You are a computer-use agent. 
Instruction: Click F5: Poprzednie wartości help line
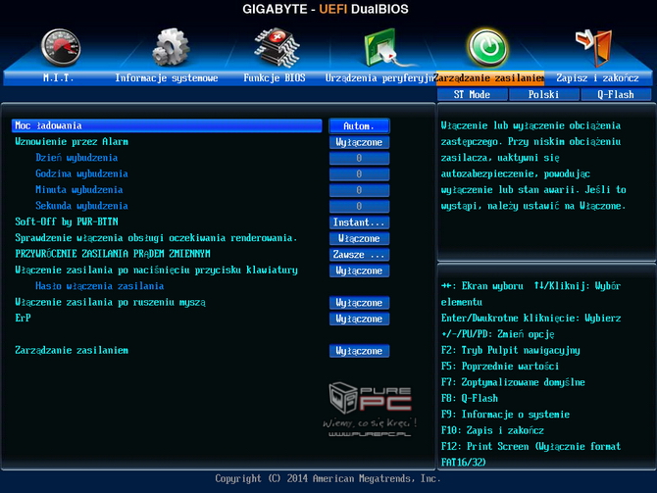tap(500, 367)
